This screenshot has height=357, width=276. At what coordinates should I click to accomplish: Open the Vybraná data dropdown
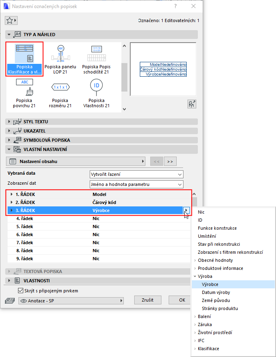click(137, 174)
